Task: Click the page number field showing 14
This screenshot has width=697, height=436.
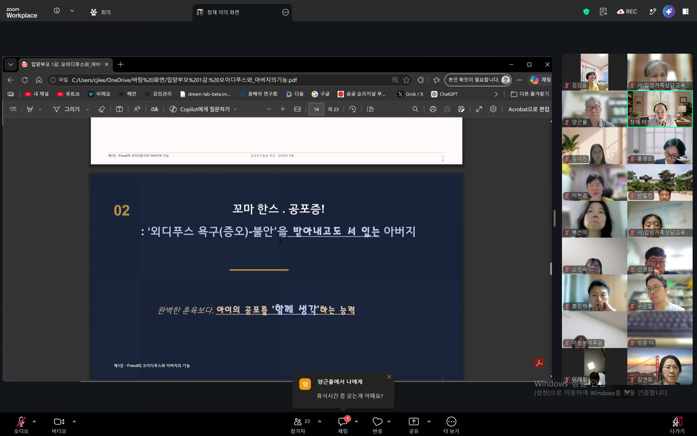Action: pyautogui.click(x=316, y=109)
